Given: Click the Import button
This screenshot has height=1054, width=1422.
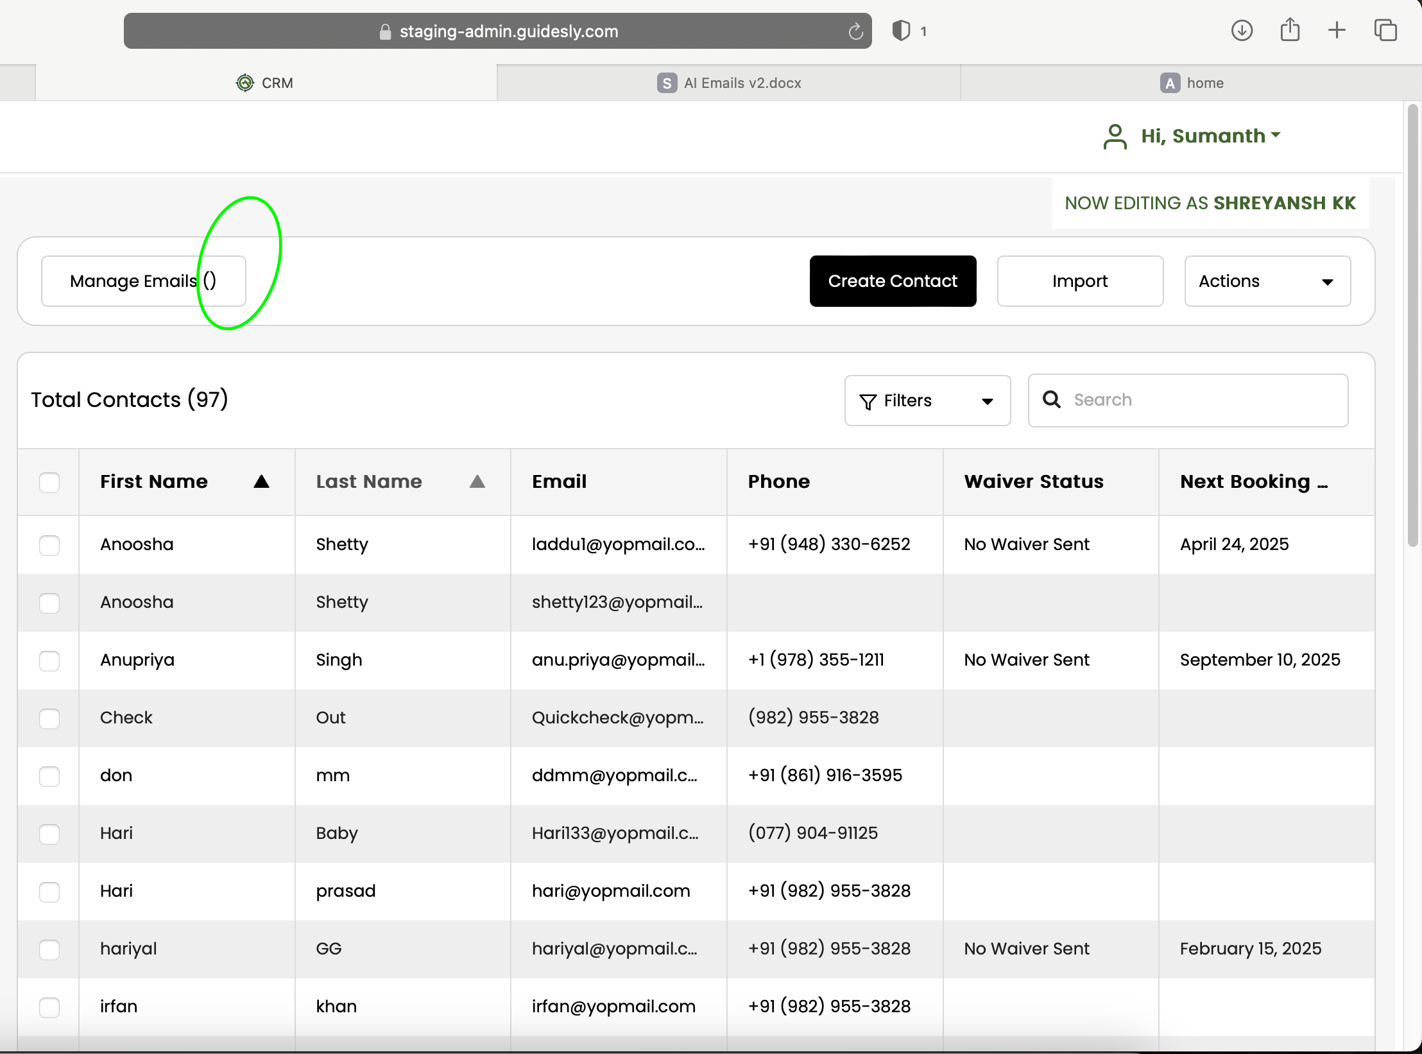Looking at the screenshot, I should pyautogui.click(x=1080, y=281).
